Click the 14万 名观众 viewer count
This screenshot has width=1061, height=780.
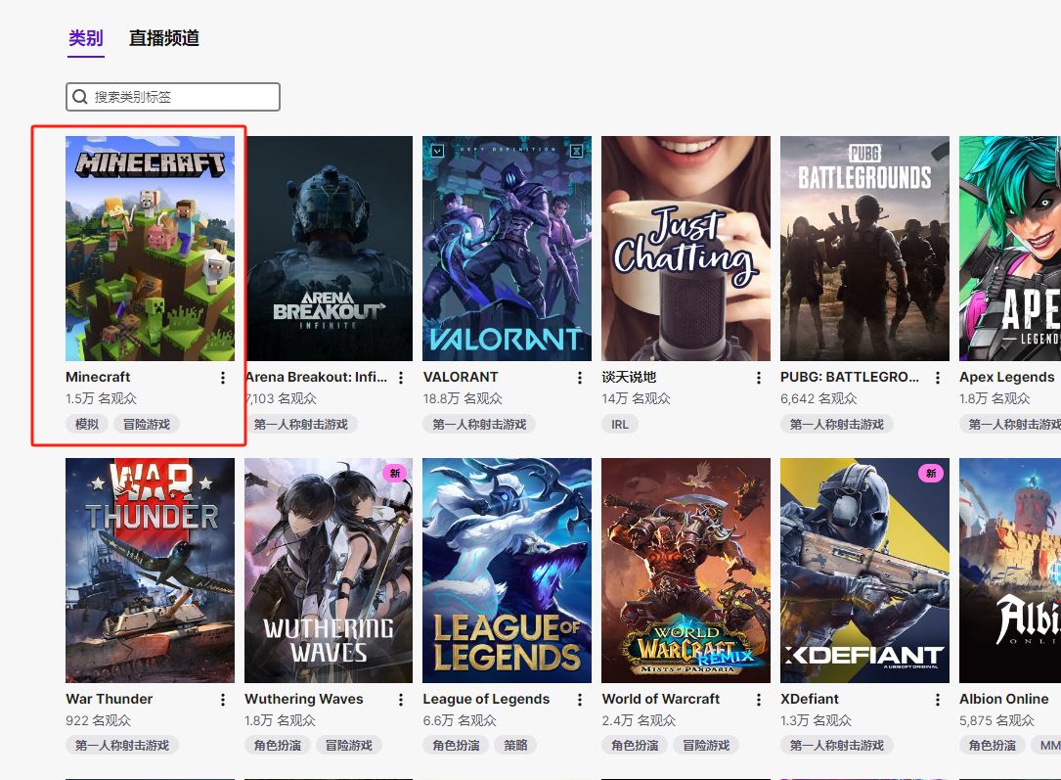click(x=636, y=398)
